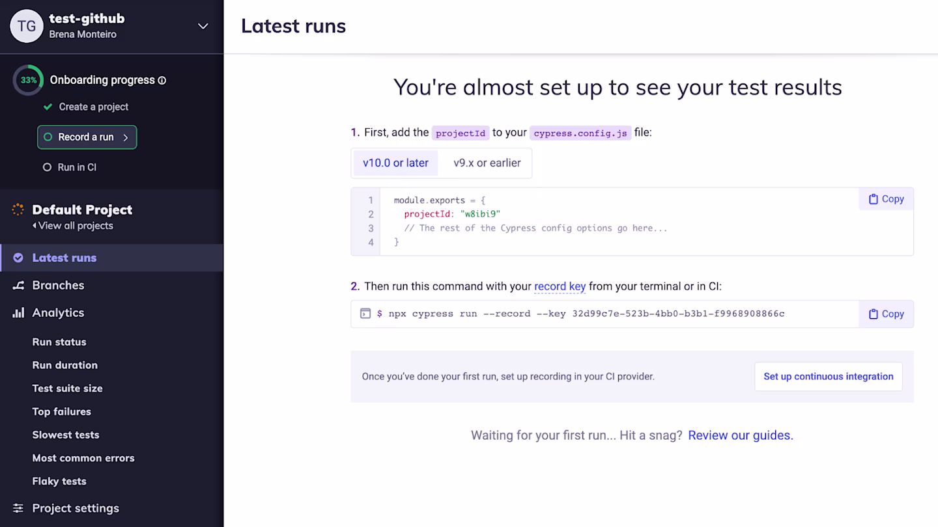938x527 pixels.
Task: Click the TG organization avatar
Action: (x=27, y=26)
